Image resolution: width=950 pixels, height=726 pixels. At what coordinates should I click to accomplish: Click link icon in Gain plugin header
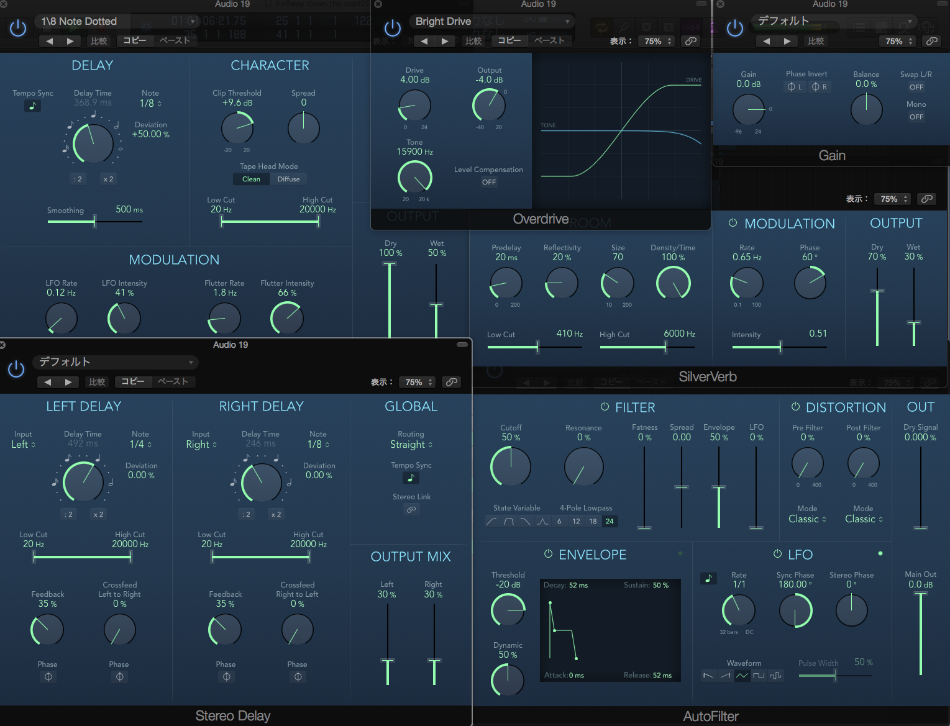931,41
